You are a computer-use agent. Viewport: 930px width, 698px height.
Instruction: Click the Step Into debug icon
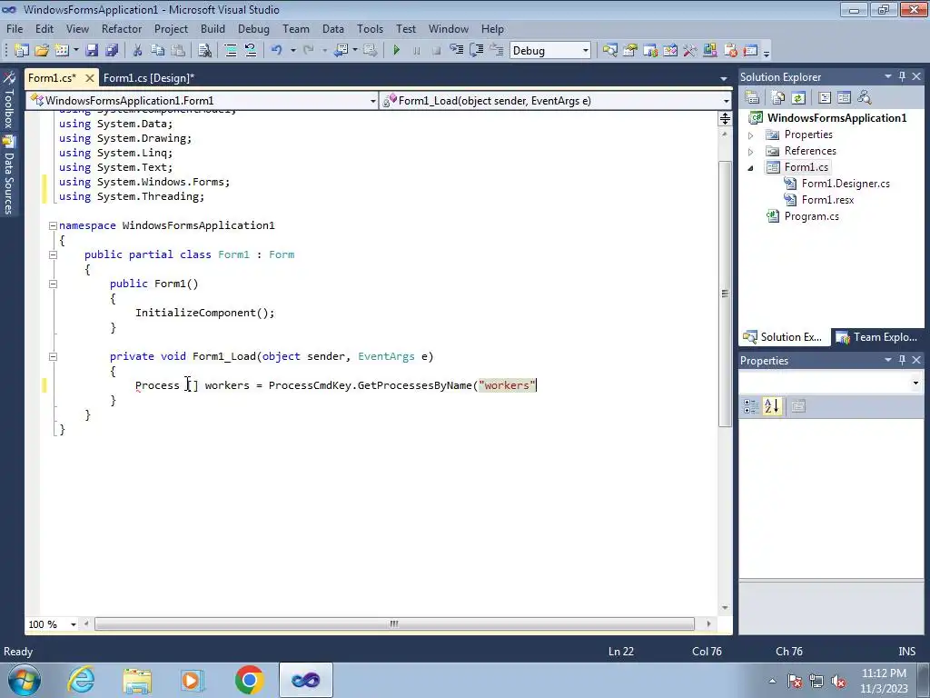coord(456,51)
